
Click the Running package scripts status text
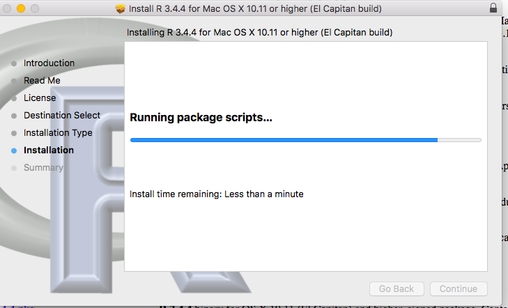(x=201, y=118)
